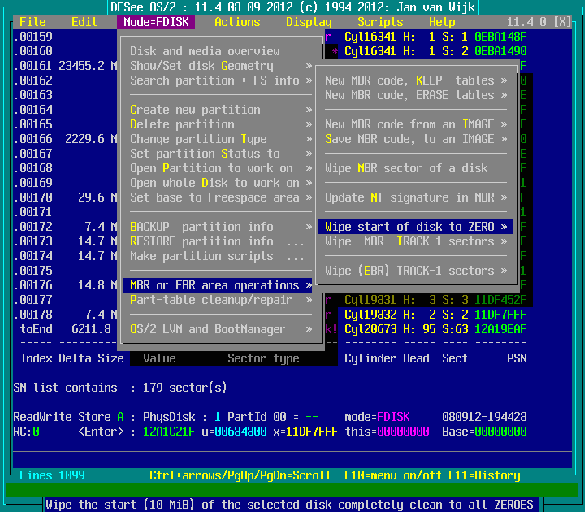585x512 pixels.
Task: Choose Wipe (EBR) TRACK-1 sectors
Action: [415, 271]
